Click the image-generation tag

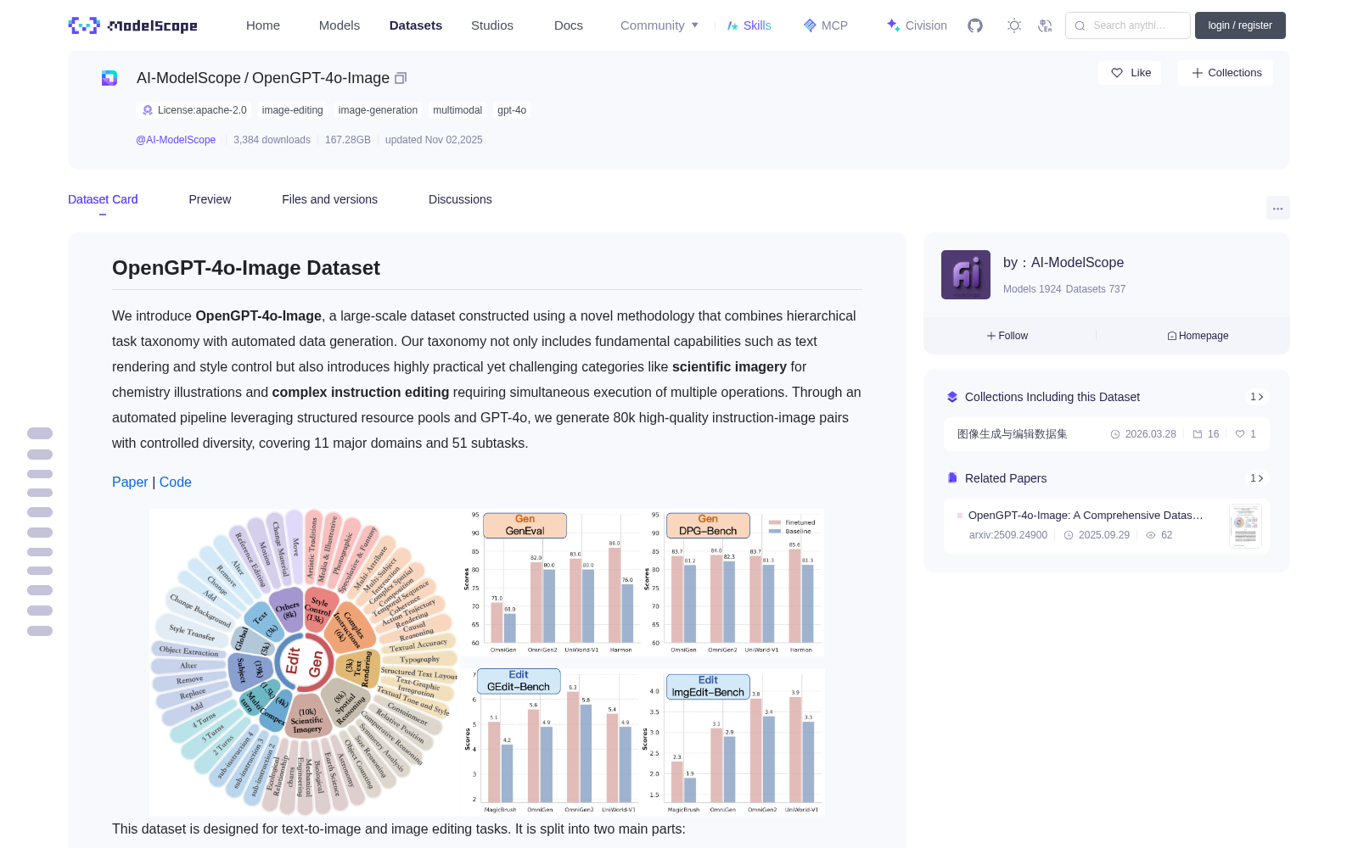(378, 110)
